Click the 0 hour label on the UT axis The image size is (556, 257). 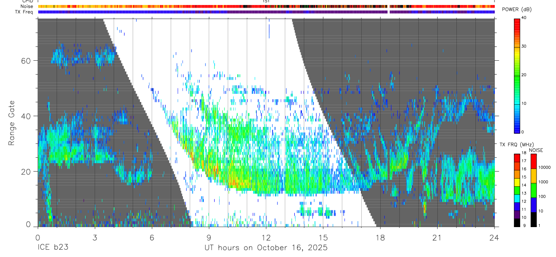(x=38, y=237)
